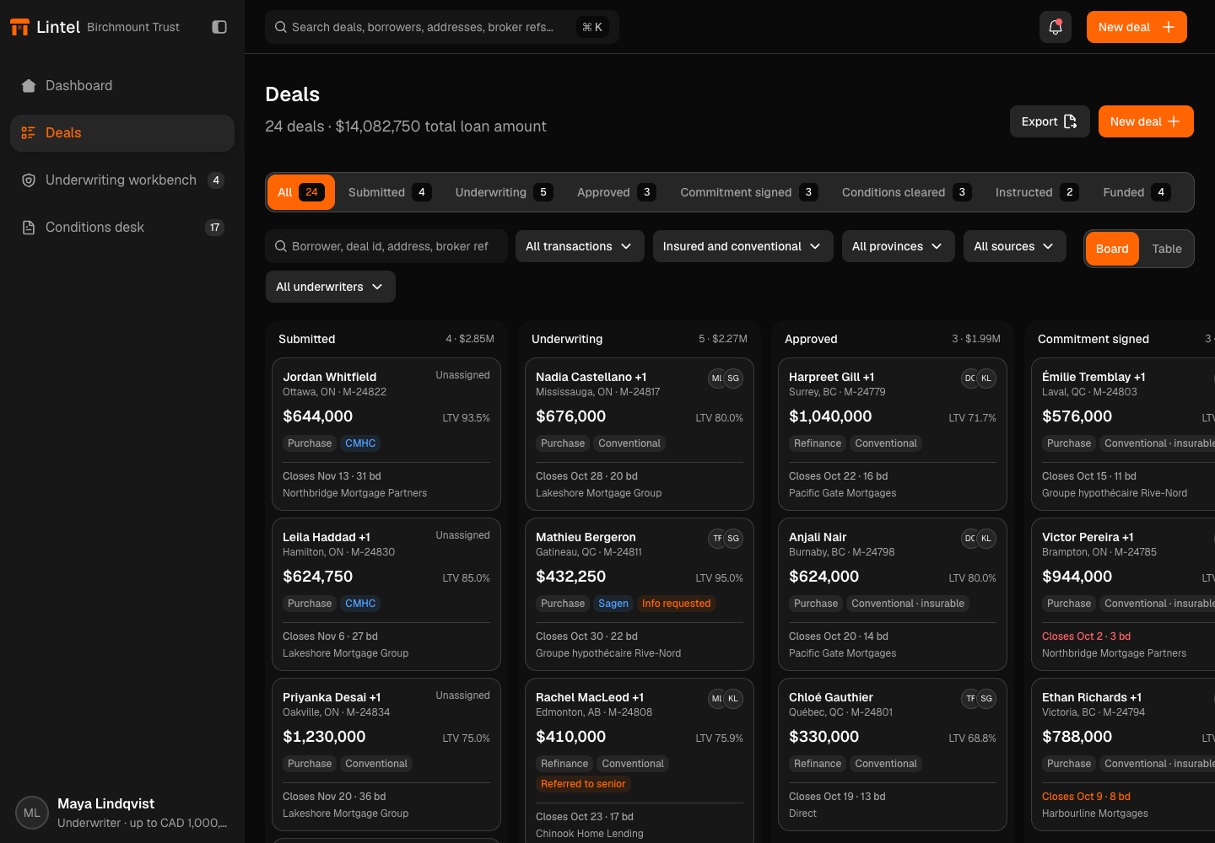Go to Underwriting workbench

tap(122, 180)
